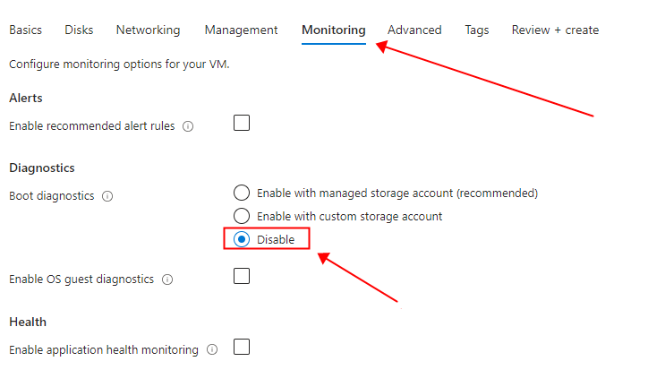648x387 pixels.
Task: Switch to the Management tab
Action: pos(241,30)
